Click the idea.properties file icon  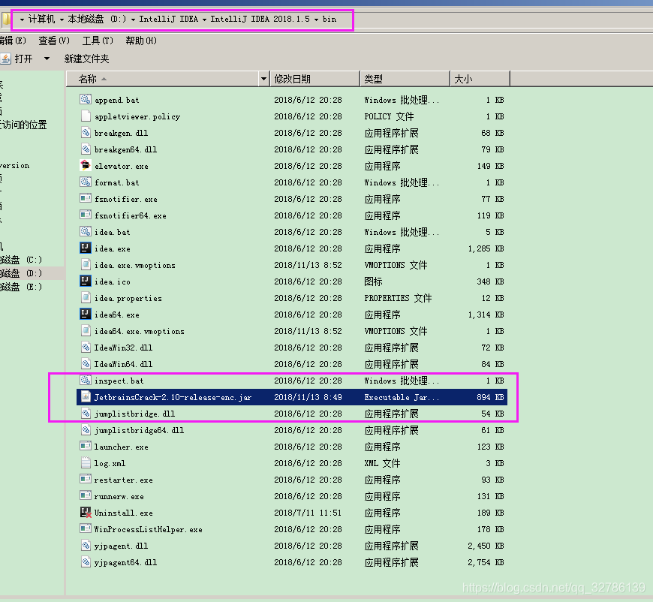click(x=86, y=297)
